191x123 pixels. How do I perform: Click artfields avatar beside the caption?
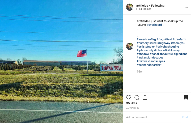click(130, 46)
